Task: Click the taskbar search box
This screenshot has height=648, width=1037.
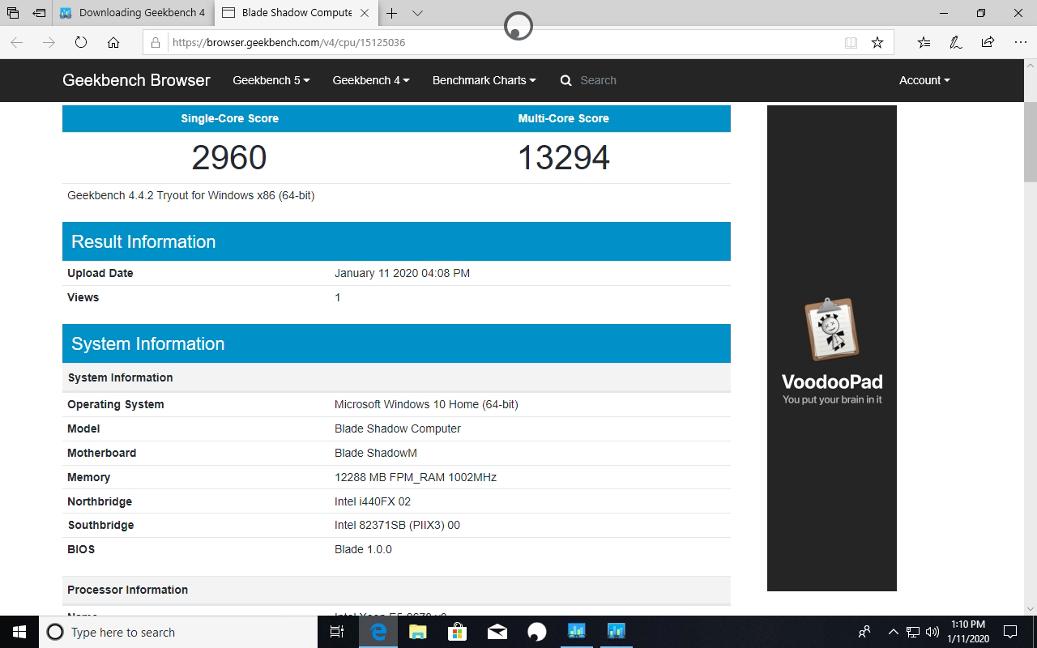Action: tap(178, 632)
